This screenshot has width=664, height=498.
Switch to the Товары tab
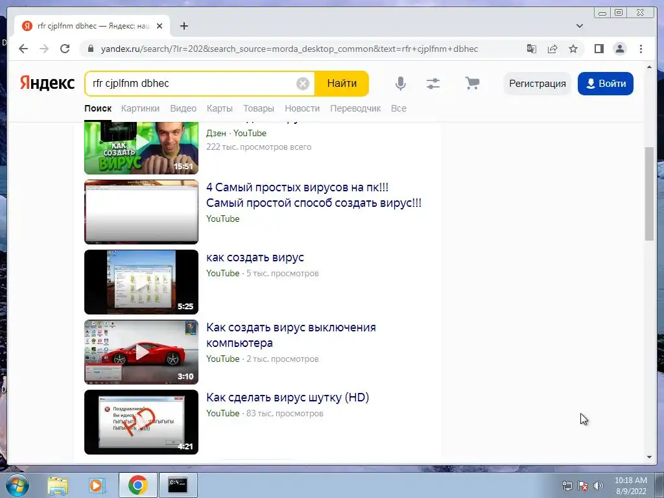click(x=258, y=108)
